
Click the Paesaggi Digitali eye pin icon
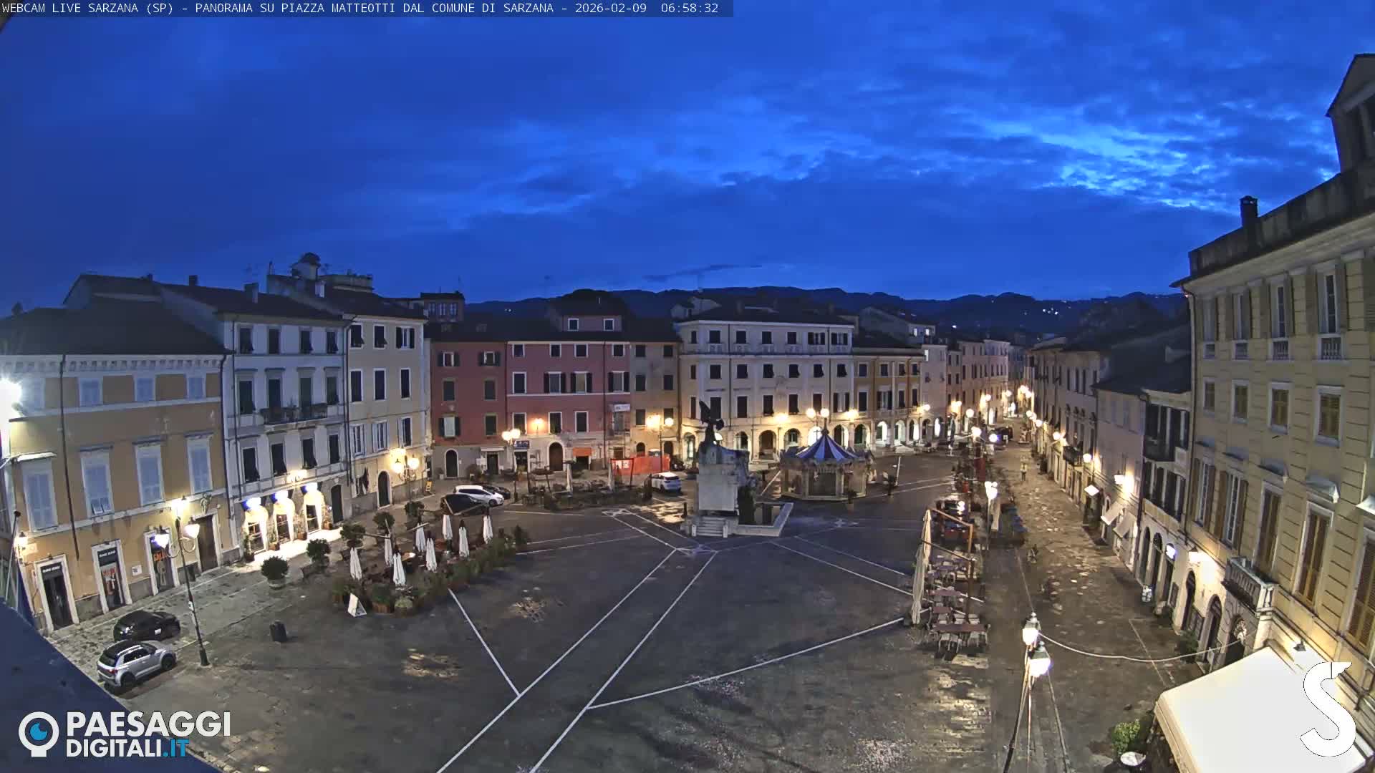(39, 734)
